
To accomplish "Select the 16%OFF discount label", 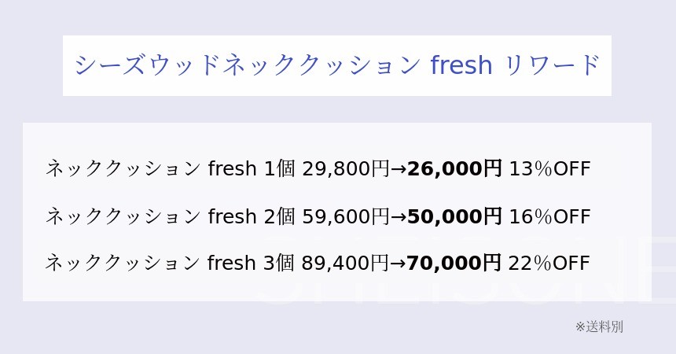I will [549, 216].
